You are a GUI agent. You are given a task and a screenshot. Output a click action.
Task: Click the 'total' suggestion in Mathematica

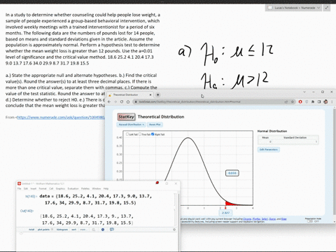tap(31, 230)
